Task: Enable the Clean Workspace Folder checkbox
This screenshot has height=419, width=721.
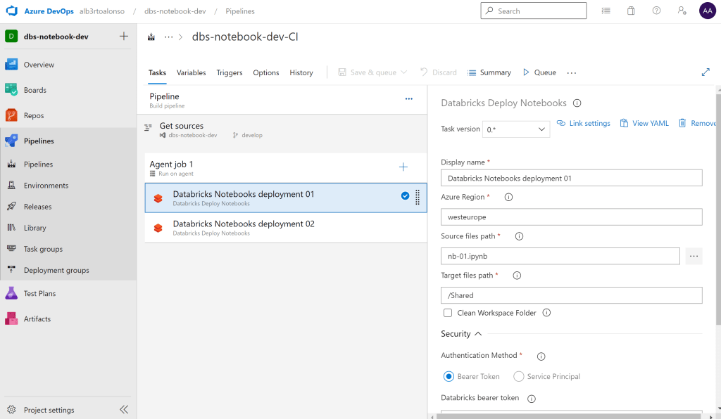Action: click(448, 313)
